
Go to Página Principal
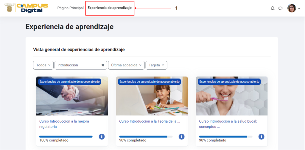70,8
